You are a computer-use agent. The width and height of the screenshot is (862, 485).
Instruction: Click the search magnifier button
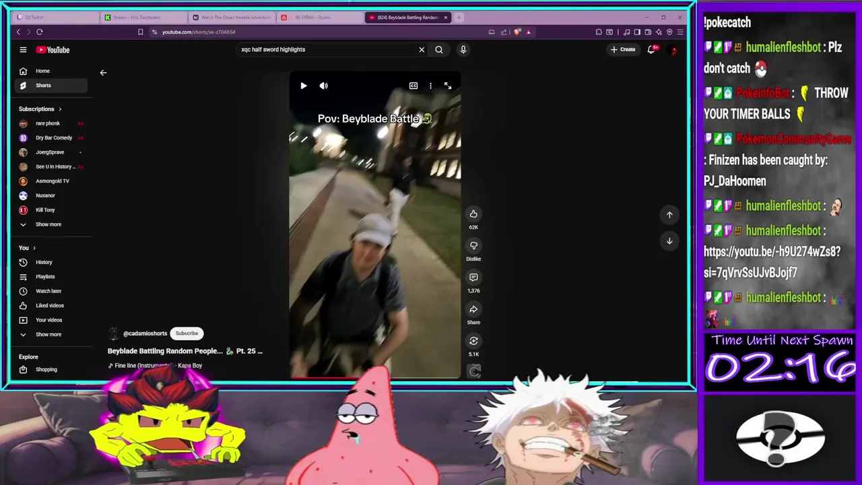click(x=439, y=49)
